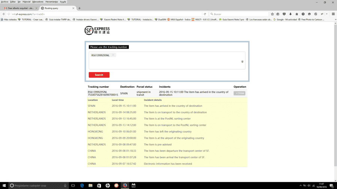This screenshot has height=189, width=337.
Task: Clear all tracking numbers with trash icon
Action: click(242, 62)
